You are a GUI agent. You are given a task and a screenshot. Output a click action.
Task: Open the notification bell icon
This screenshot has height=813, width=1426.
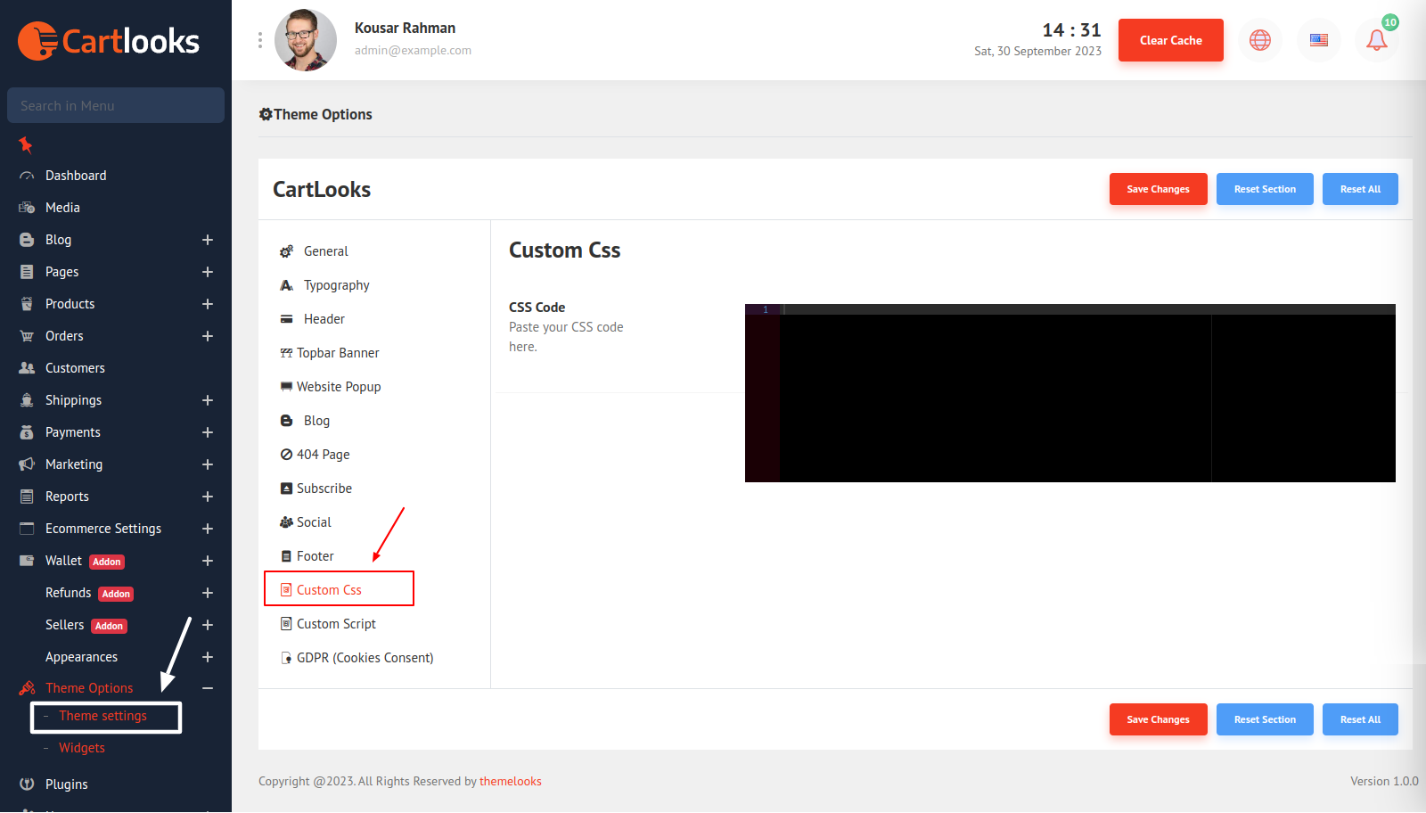[x=1376, y=40]
